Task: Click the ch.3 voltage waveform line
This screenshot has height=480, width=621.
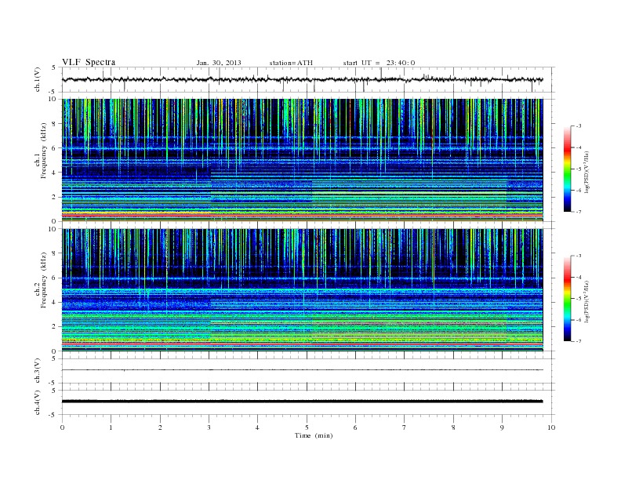Action: pyautogui.click(x=303, y=370)
